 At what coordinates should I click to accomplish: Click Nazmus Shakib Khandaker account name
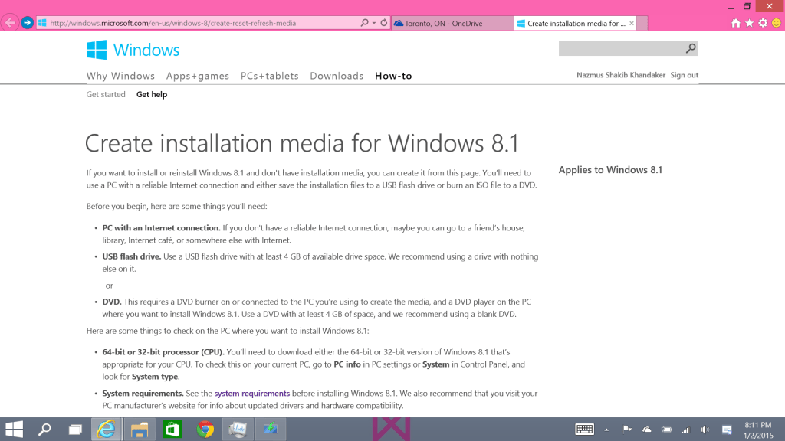tap(621, 75)
